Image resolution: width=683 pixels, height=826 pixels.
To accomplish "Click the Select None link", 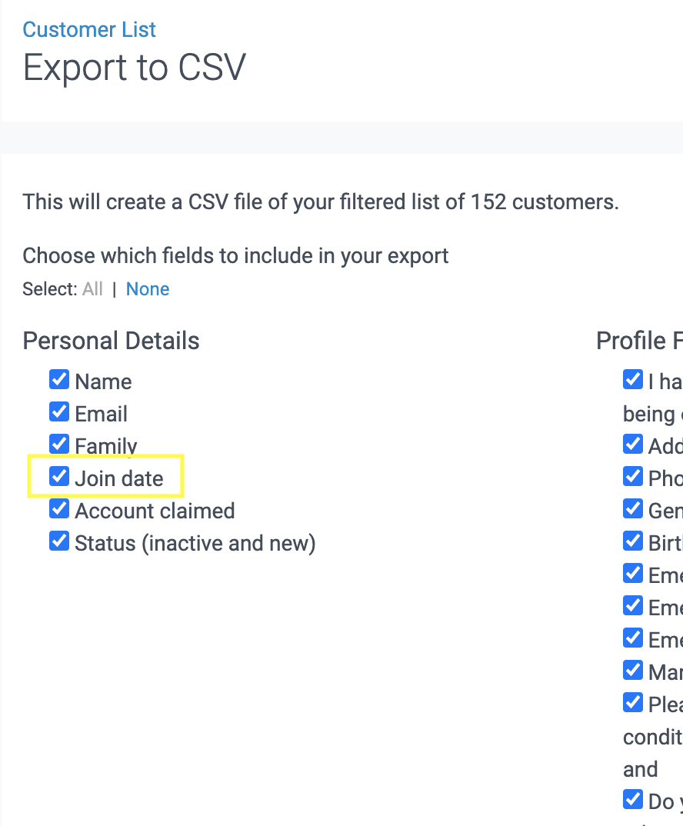I will click(148, 289).
